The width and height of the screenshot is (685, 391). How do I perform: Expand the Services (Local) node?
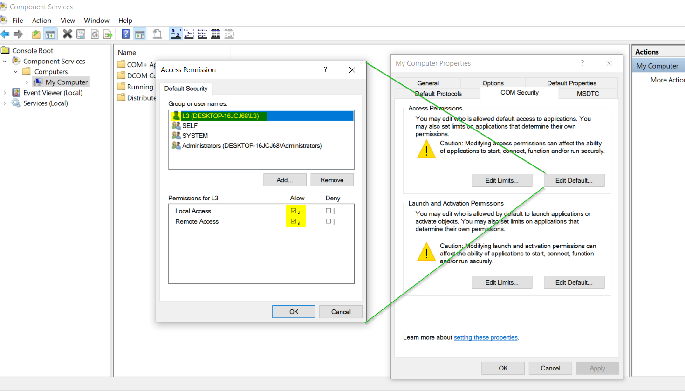tap(5, 103)
